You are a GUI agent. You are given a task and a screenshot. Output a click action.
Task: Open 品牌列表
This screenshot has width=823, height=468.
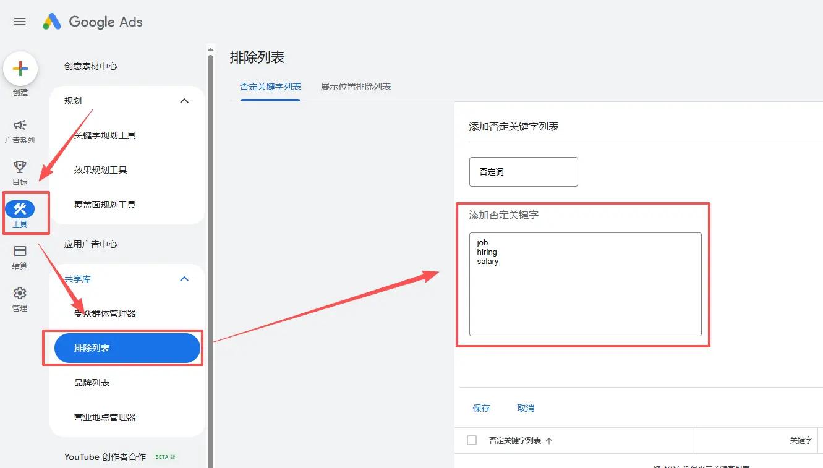[x=92, y=383]
